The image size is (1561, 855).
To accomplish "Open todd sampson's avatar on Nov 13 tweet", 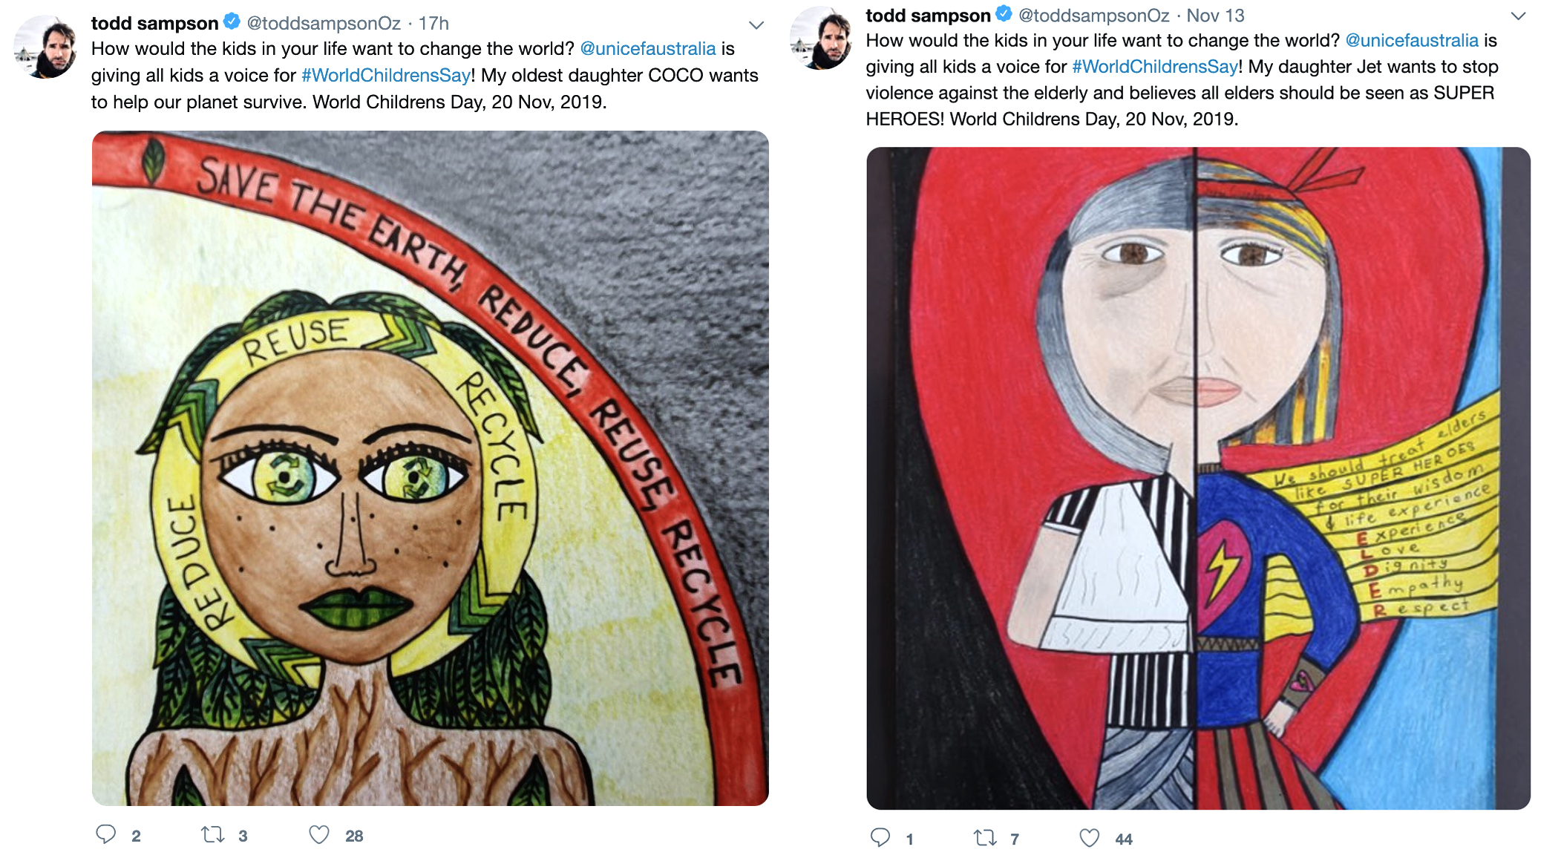I will pyautogui.click(x=821, y=38).
